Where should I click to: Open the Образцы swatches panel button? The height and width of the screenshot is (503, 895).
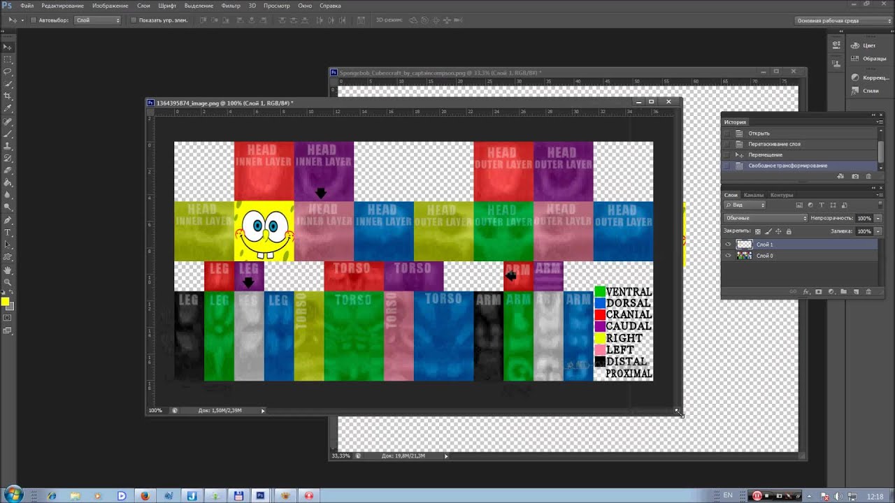point(868,59)
